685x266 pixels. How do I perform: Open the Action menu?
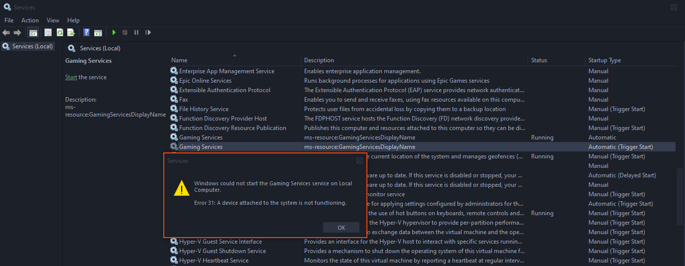click(x=30, y=20)
